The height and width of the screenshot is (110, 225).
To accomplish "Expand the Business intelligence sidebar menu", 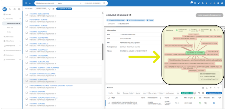I will (20, 50).
